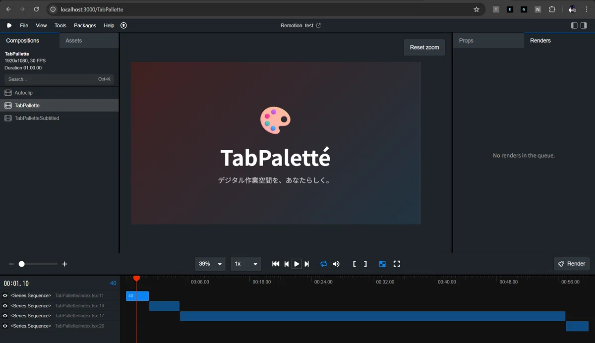595x343 pixels.
Task: Click the Reset zoom button
Action: click(x=424, y=47)
